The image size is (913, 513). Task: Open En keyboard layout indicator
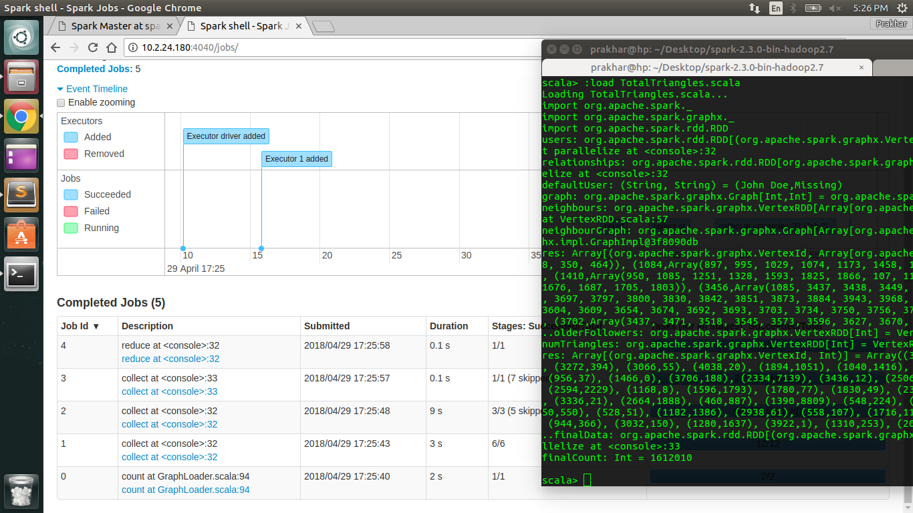point(775,8)
